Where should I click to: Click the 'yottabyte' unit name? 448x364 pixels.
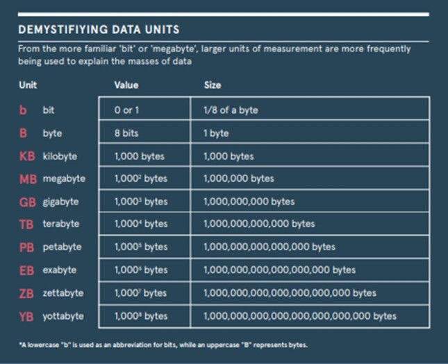pos(63,316)
